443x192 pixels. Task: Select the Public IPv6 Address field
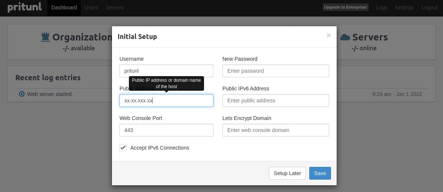275,100
